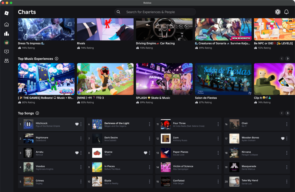Click the Salon de Fiestas title text

pyautogui.click(x=206, y=98)
